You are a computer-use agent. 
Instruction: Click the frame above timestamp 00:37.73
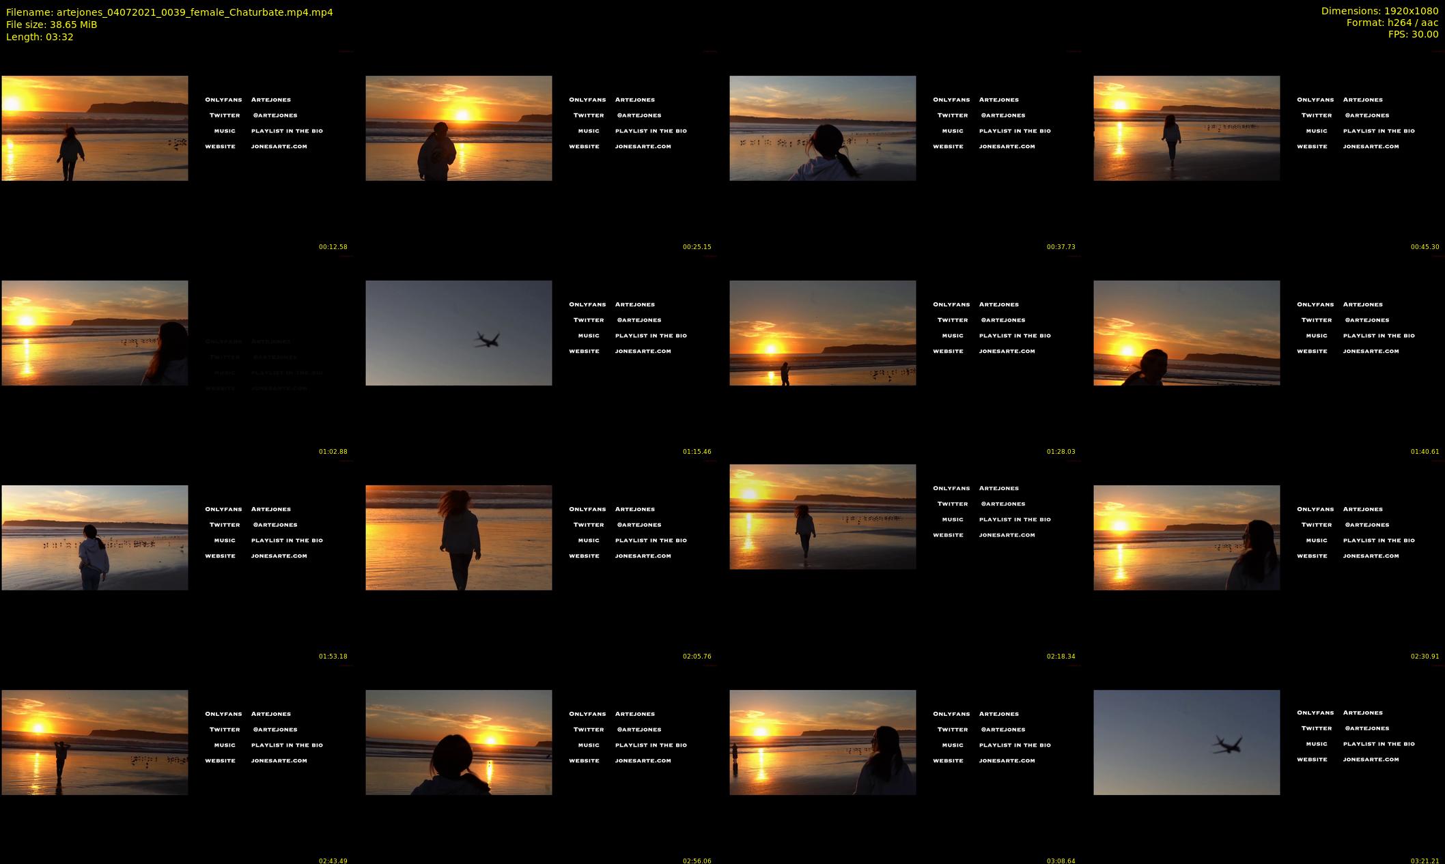coord(822,128)
